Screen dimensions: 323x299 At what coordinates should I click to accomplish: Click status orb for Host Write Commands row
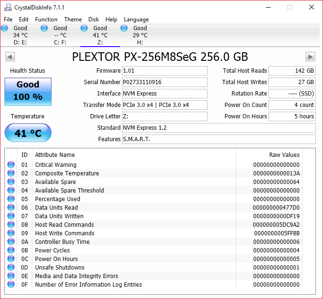(11, 233)
